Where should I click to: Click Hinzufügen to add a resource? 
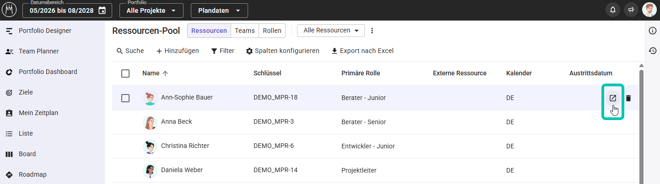pos(178,51)
